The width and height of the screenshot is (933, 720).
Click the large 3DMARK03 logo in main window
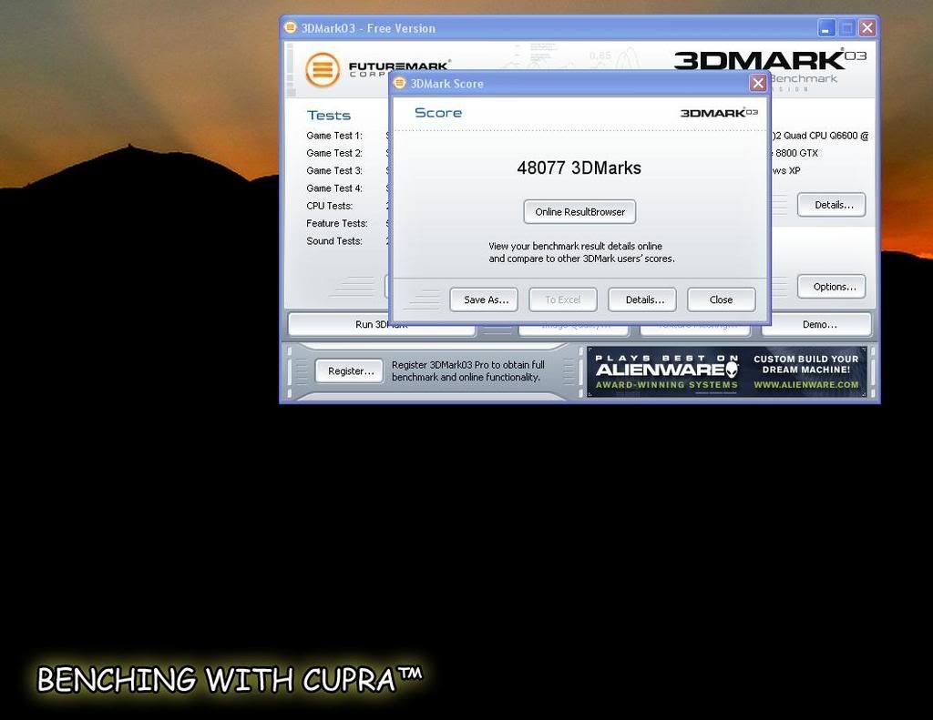pos(770,60)
